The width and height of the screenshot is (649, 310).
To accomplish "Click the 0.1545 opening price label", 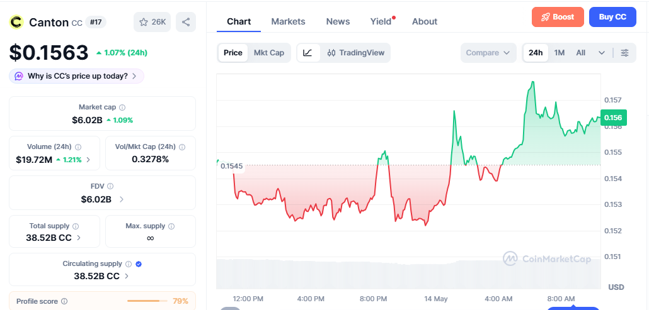I will click(x=231, y=167).
